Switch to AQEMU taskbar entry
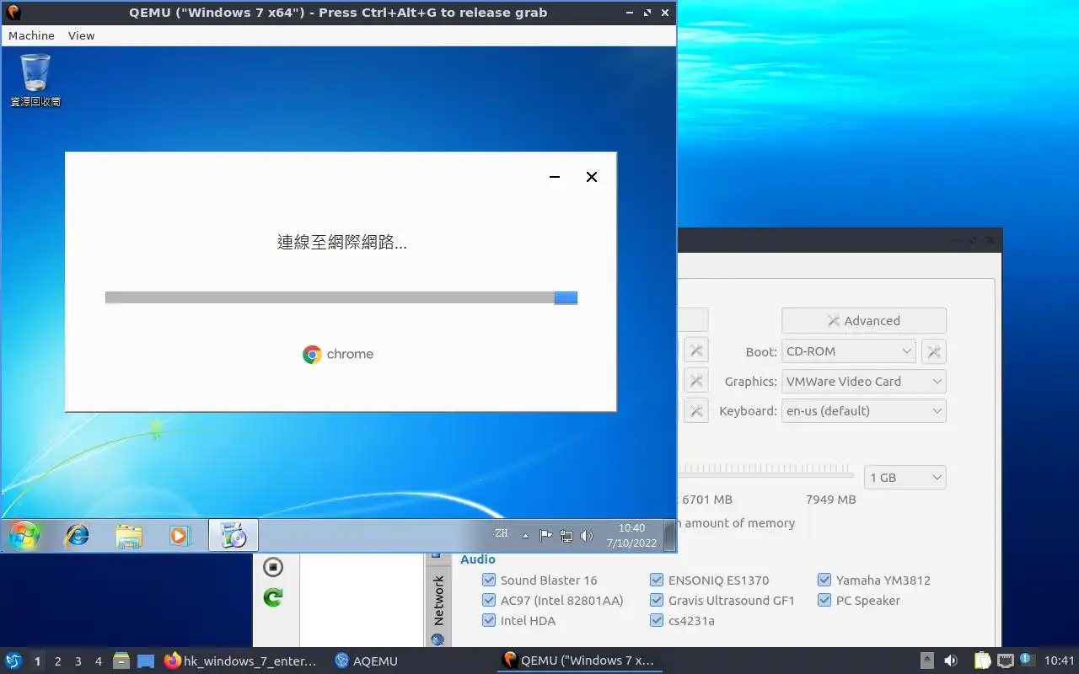The image size is (1079, 674). click(367, 661)
